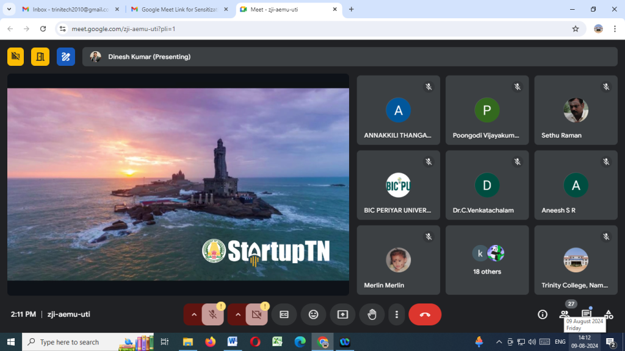Click the StartupTN presentation video area

[178, 184]
